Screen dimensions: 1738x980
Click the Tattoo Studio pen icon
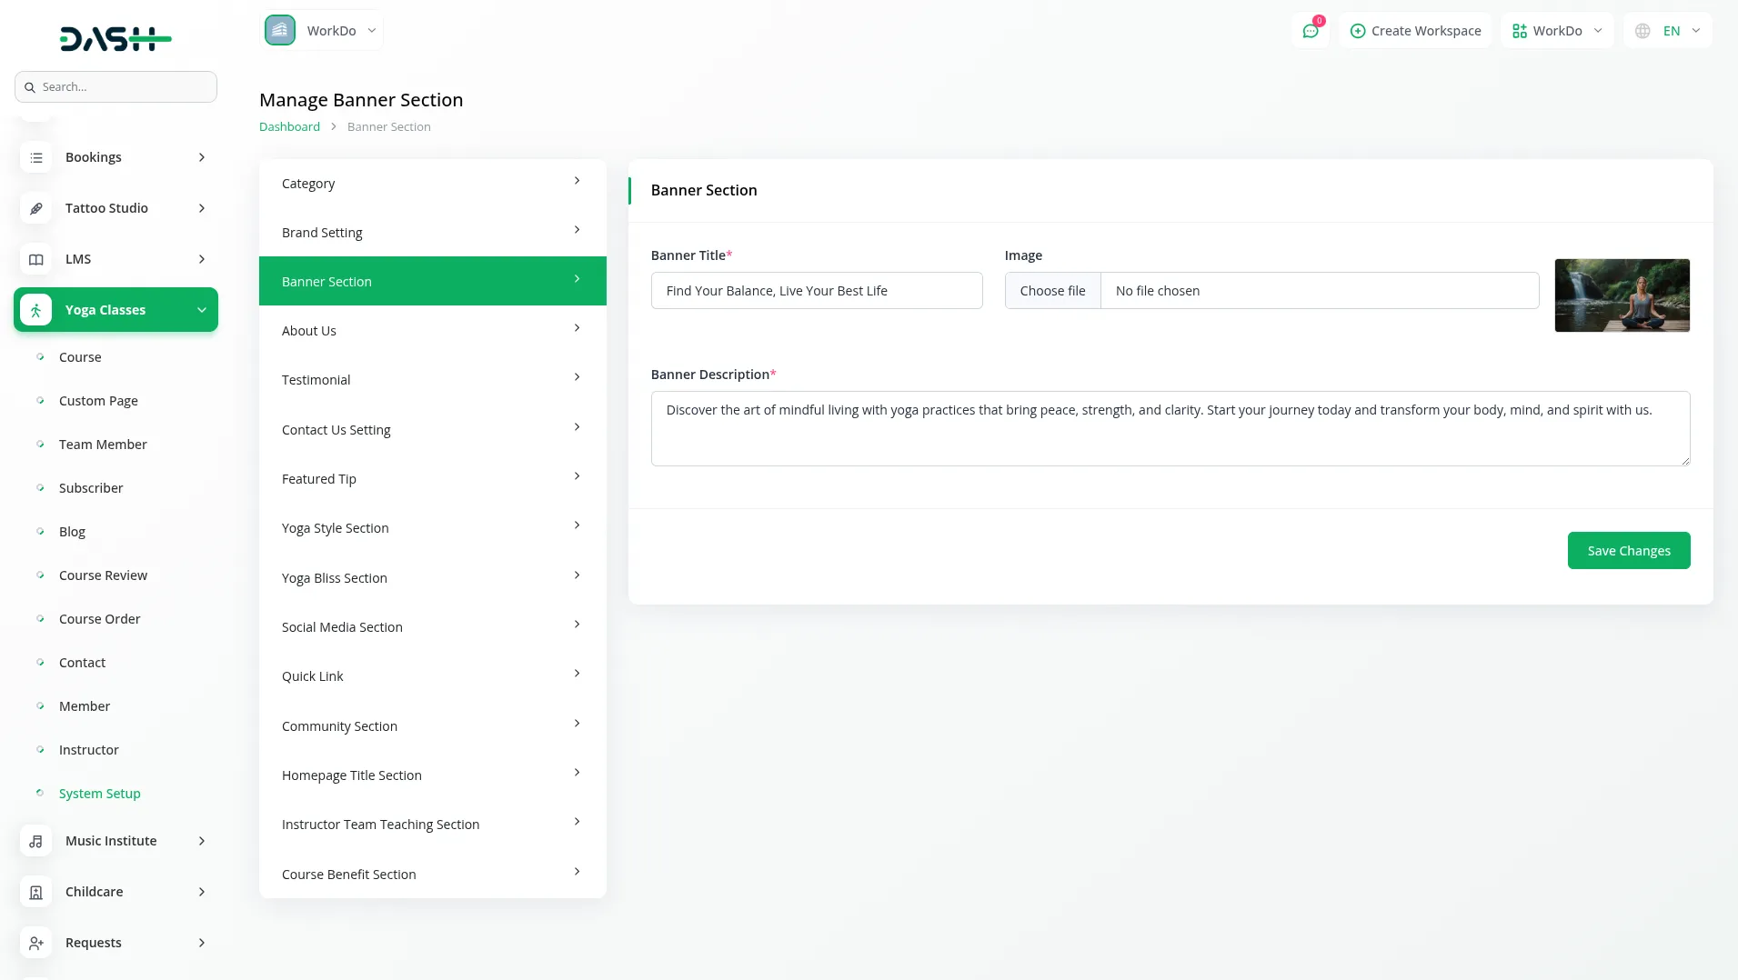[35, 208]
